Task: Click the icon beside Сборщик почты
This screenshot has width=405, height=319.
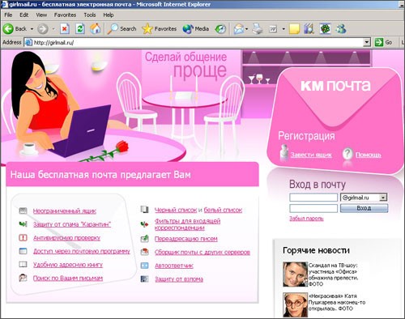Action: pos(145,252)
